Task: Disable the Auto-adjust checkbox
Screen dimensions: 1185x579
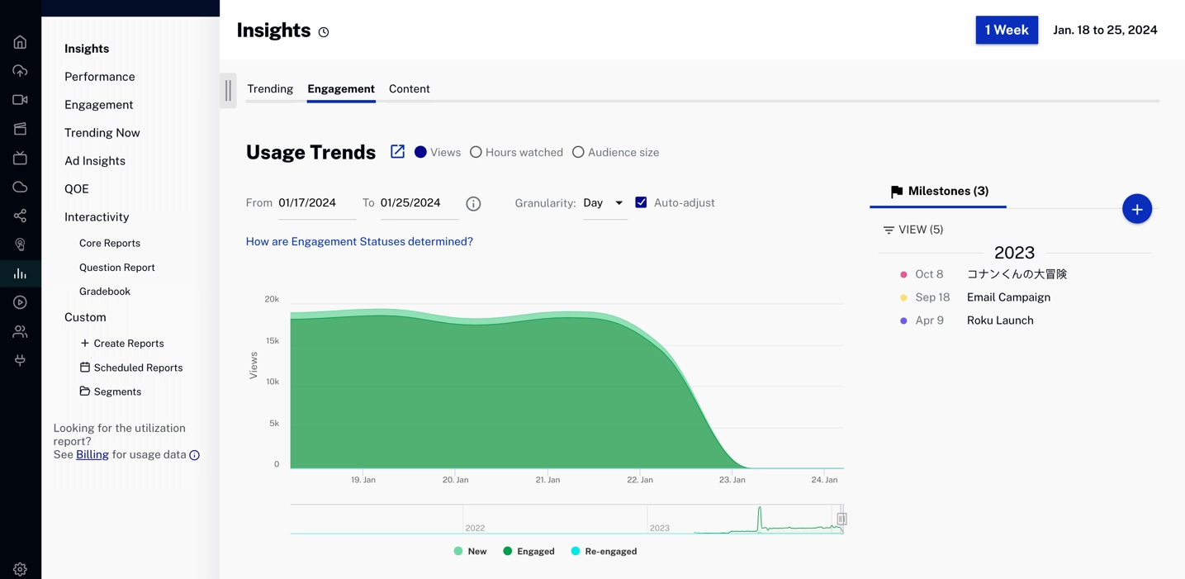Action: pyautogui.click(x=642, y=202)
